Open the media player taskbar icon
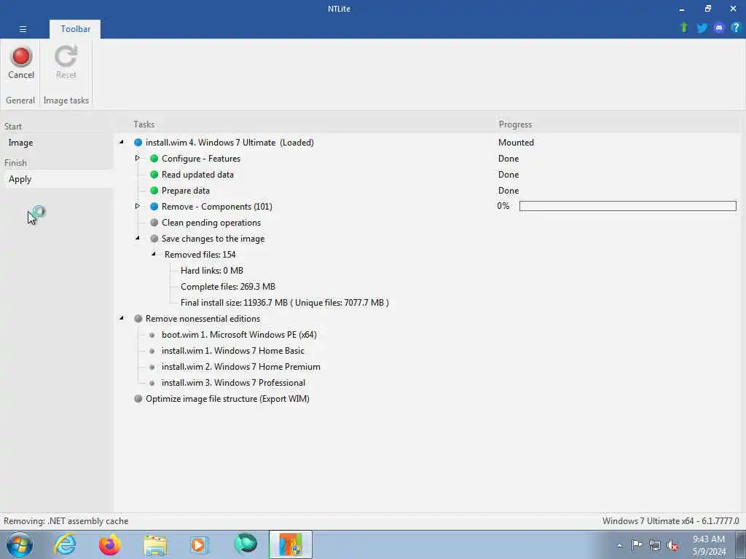This screenshot has width=746, height=559. 199,544
